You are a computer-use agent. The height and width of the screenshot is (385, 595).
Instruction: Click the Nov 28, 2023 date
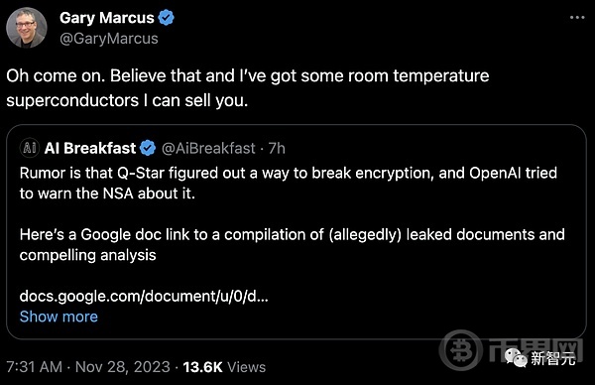[x=123, y=367]
